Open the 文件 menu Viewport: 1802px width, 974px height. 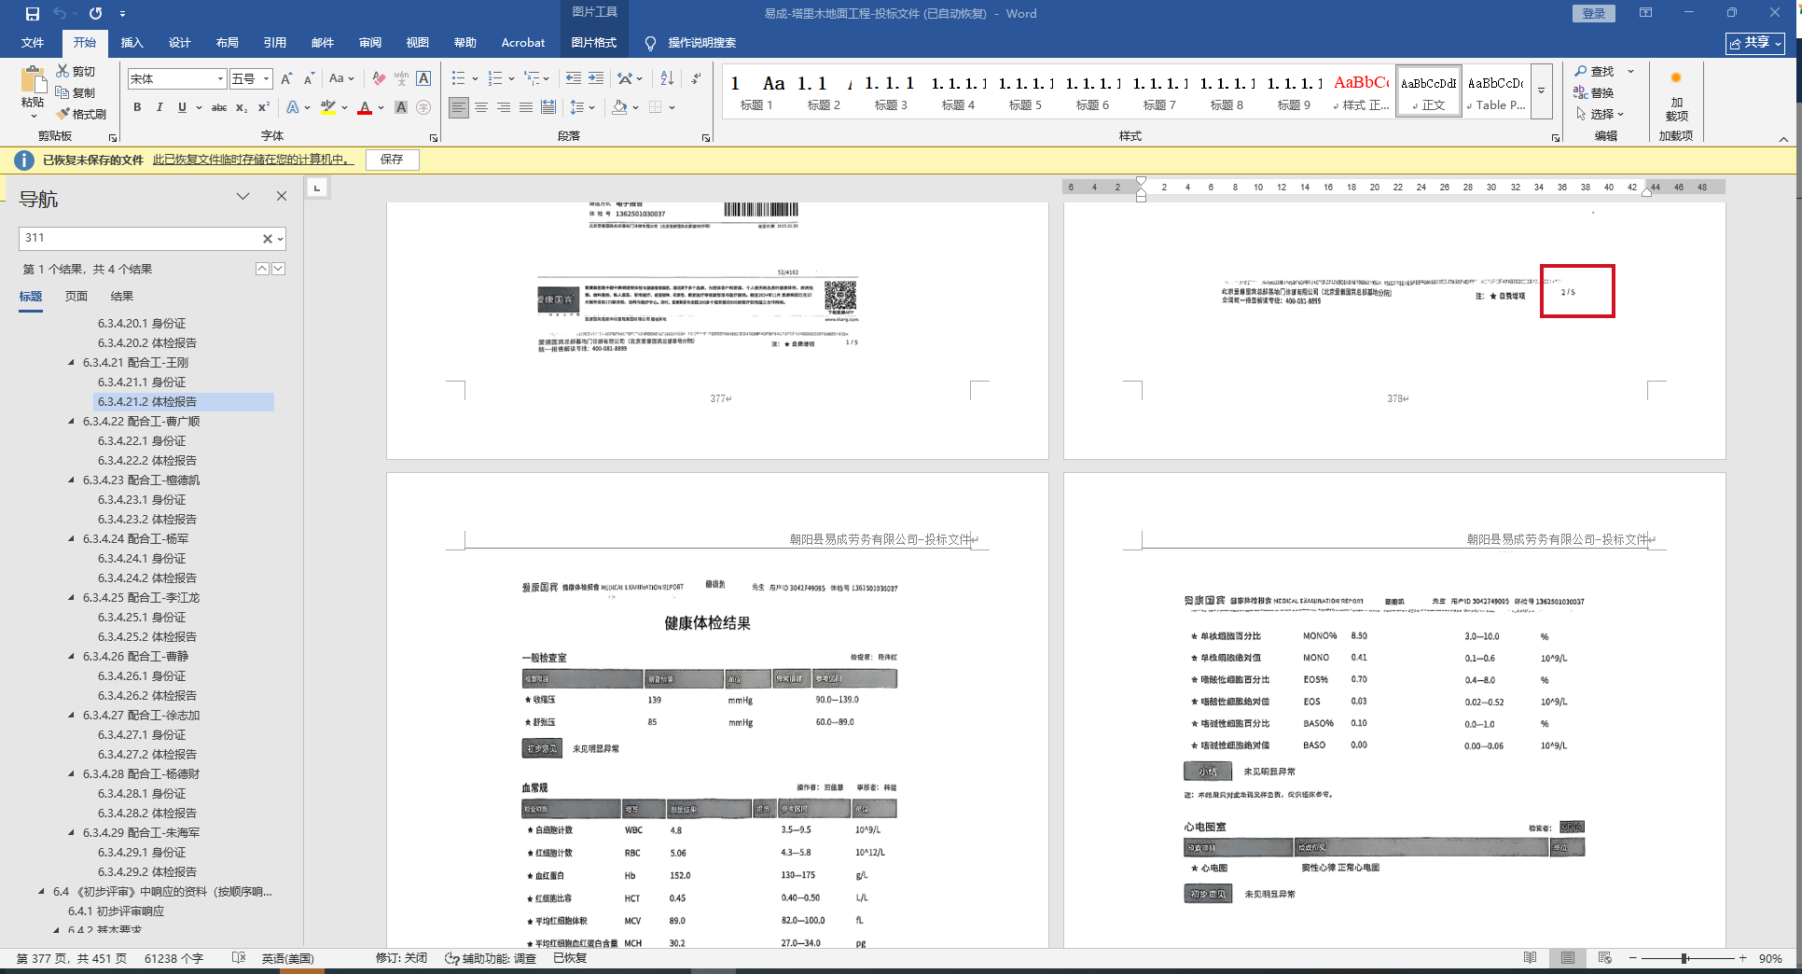tap(33, 43)
